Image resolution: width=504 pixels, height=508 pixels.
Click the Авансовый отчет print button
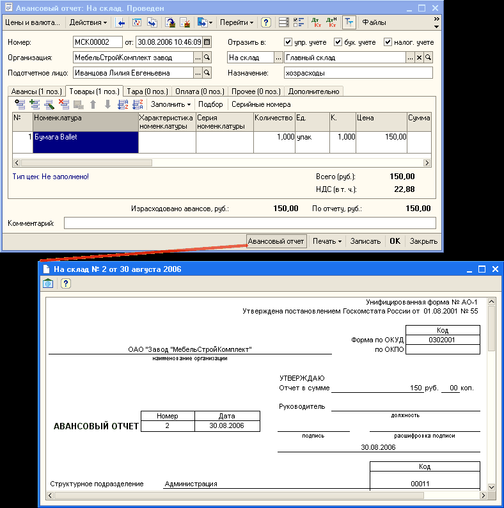coord(276,241)
